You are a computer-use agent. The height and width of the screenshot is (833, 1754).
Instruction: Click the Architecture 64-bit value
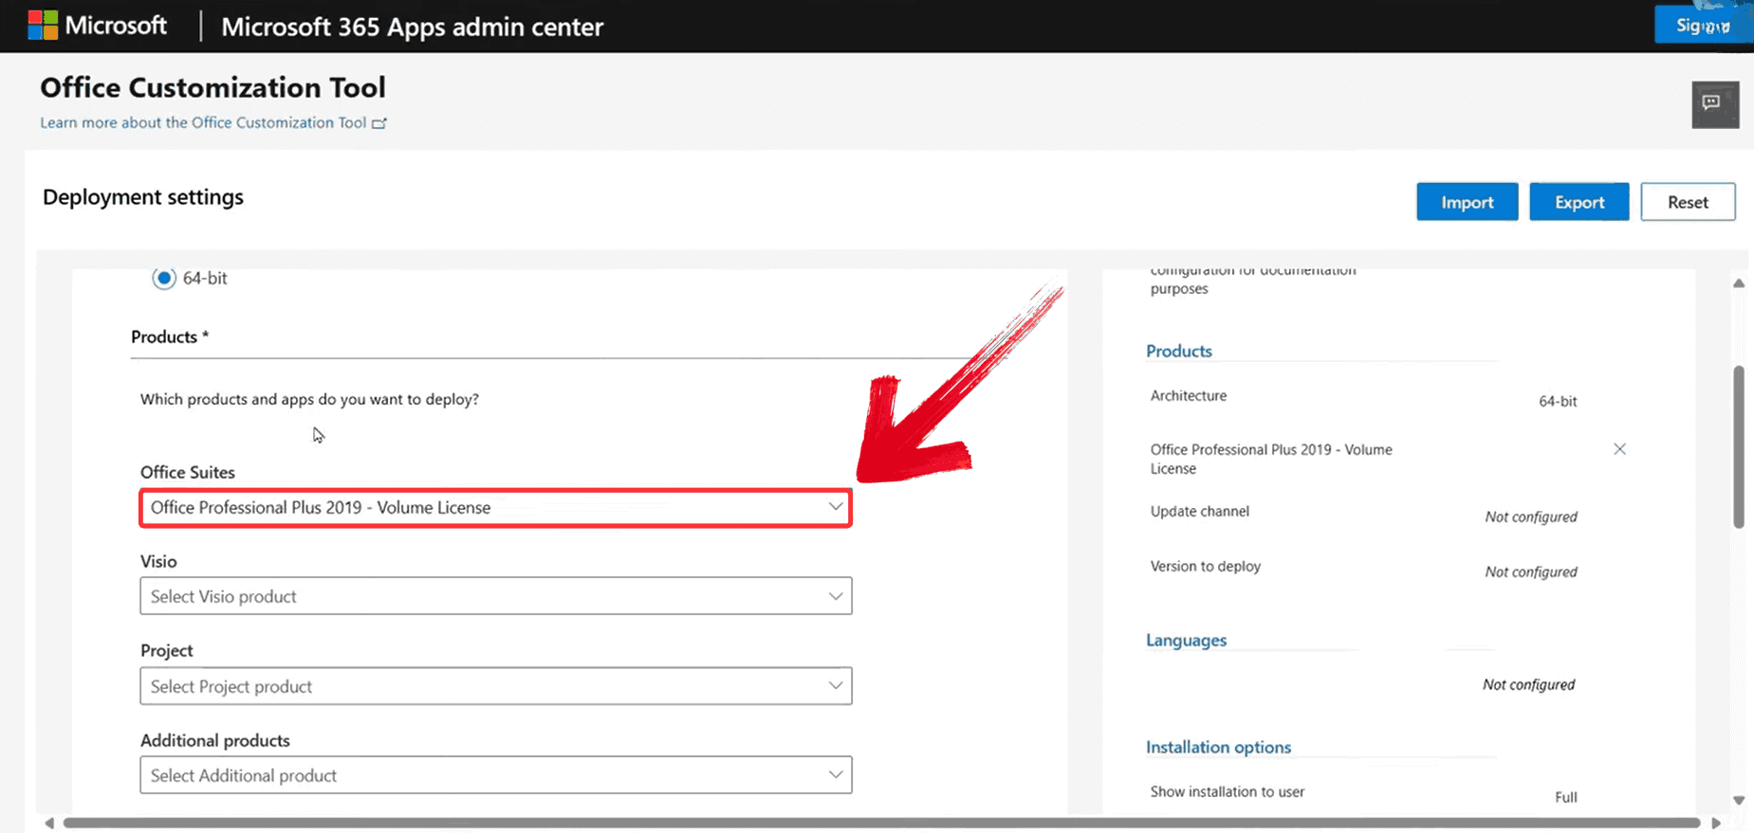1558,401
